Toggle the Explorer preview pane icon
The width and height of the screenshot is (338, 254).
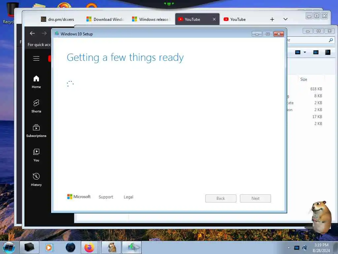coord(316,52)
